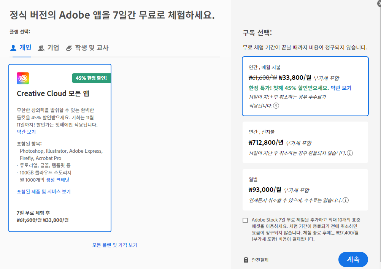Click the person icon beside 개인 tab

coord(13,48)
